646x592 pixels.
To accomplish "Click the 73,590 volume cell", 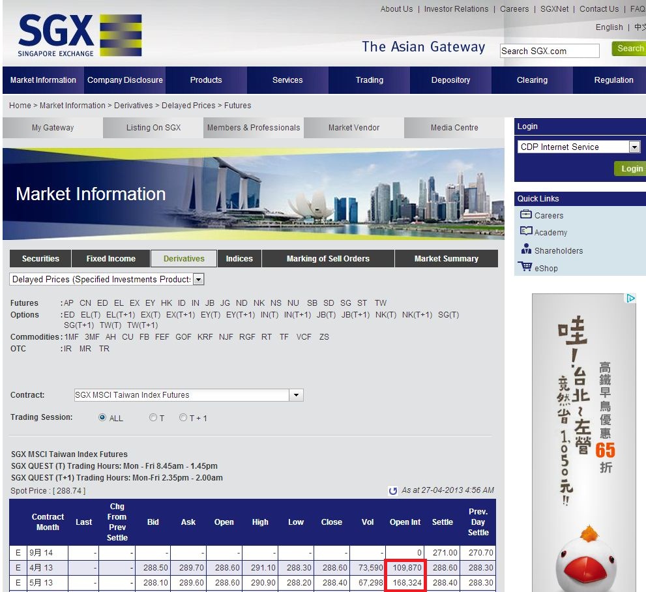I will [368, 568].
